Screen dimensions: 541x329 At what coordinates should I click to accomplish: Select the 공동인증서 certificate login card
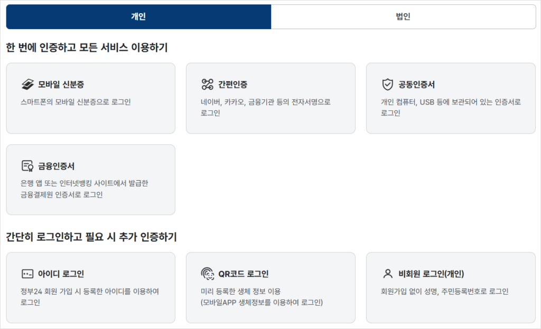click(x=450, y=98)
